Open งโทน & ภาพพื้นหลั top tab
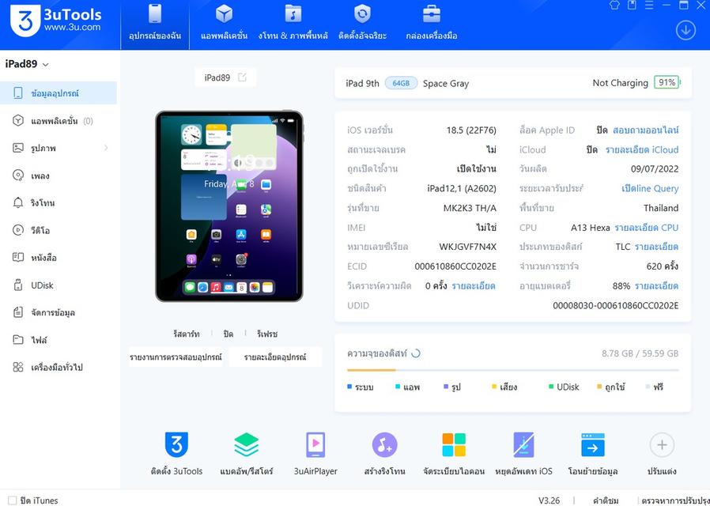 tap(293, 25)
